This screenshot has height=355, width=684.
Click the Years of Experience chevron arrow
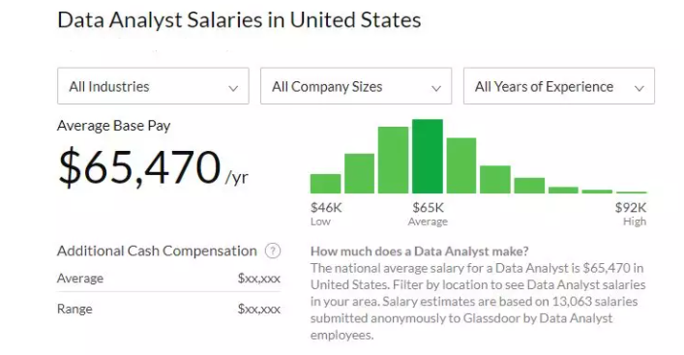click(x=639, y=89)
